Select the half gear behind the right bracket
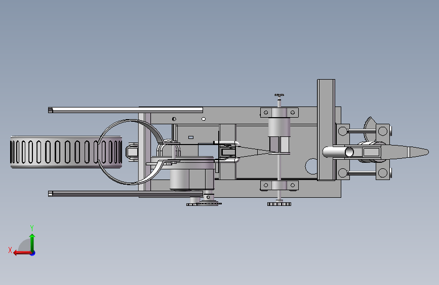439x285 pixels. (370, 129)
